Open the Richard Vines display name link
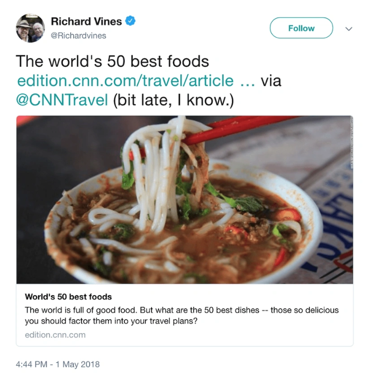 coord(87,21)
